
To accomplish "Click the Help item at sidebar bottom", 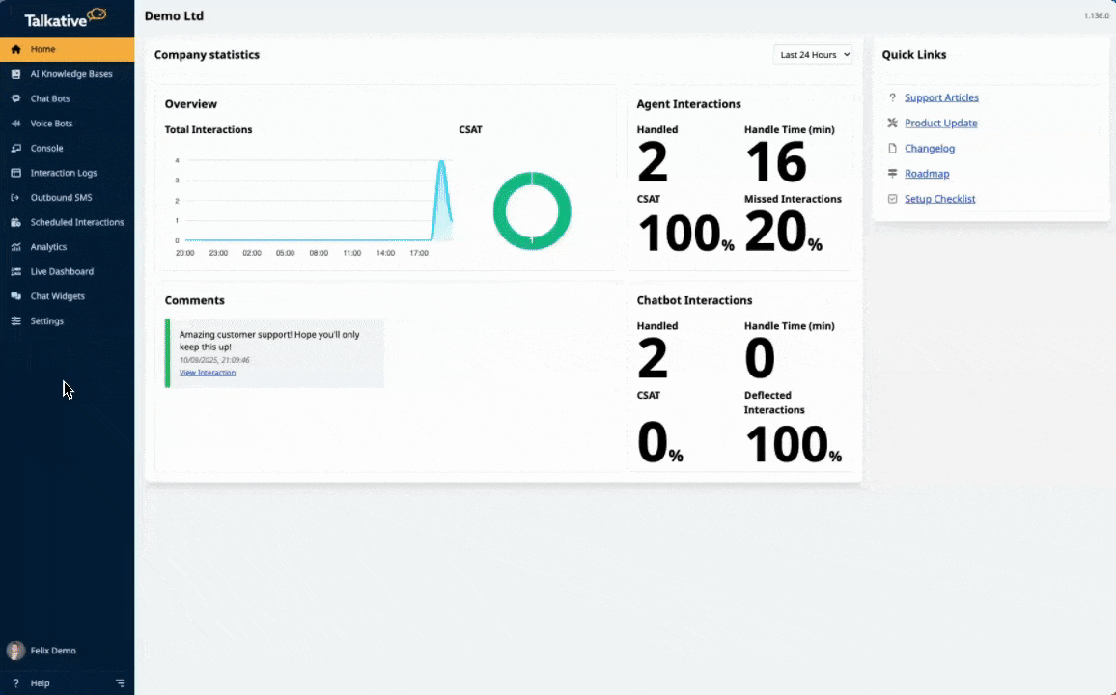I will [x=40, y=683].
